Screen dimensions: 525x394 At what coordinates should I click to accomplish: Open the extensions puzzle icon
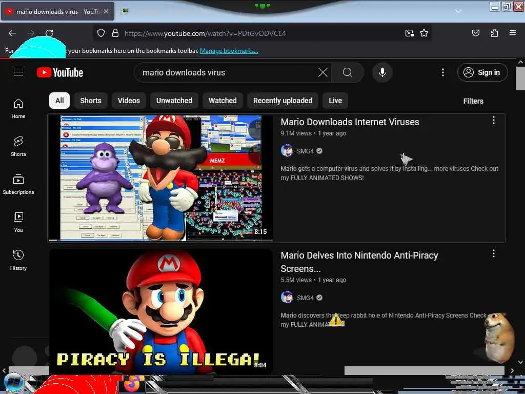click(494, 33)
